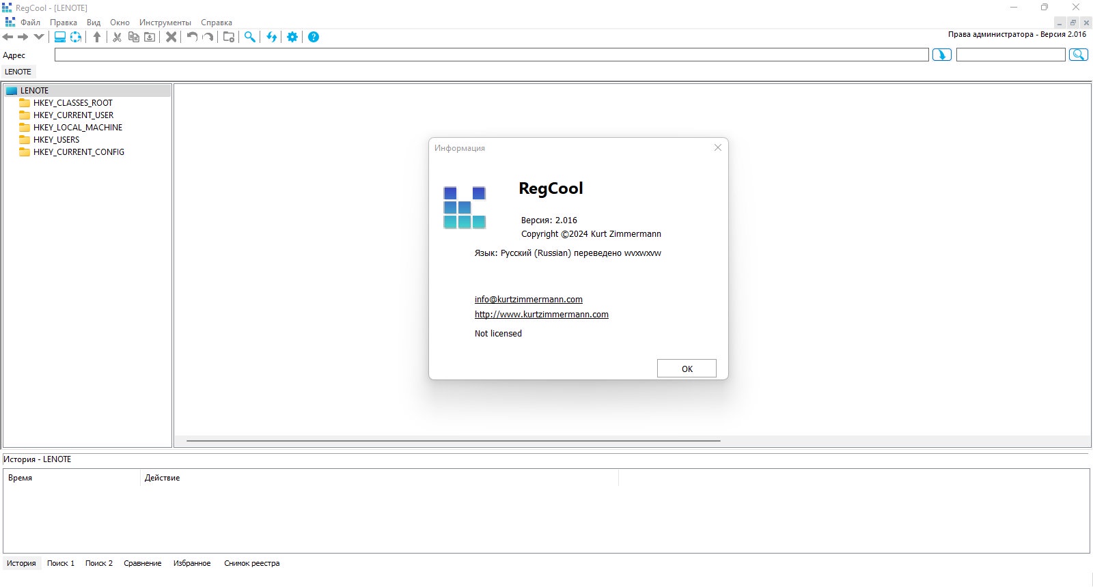Image resolution: width=1093 pixels, height=587 pixels.
Task: Click the quick search magnifier button at the right
Action: pos(1079,55)
